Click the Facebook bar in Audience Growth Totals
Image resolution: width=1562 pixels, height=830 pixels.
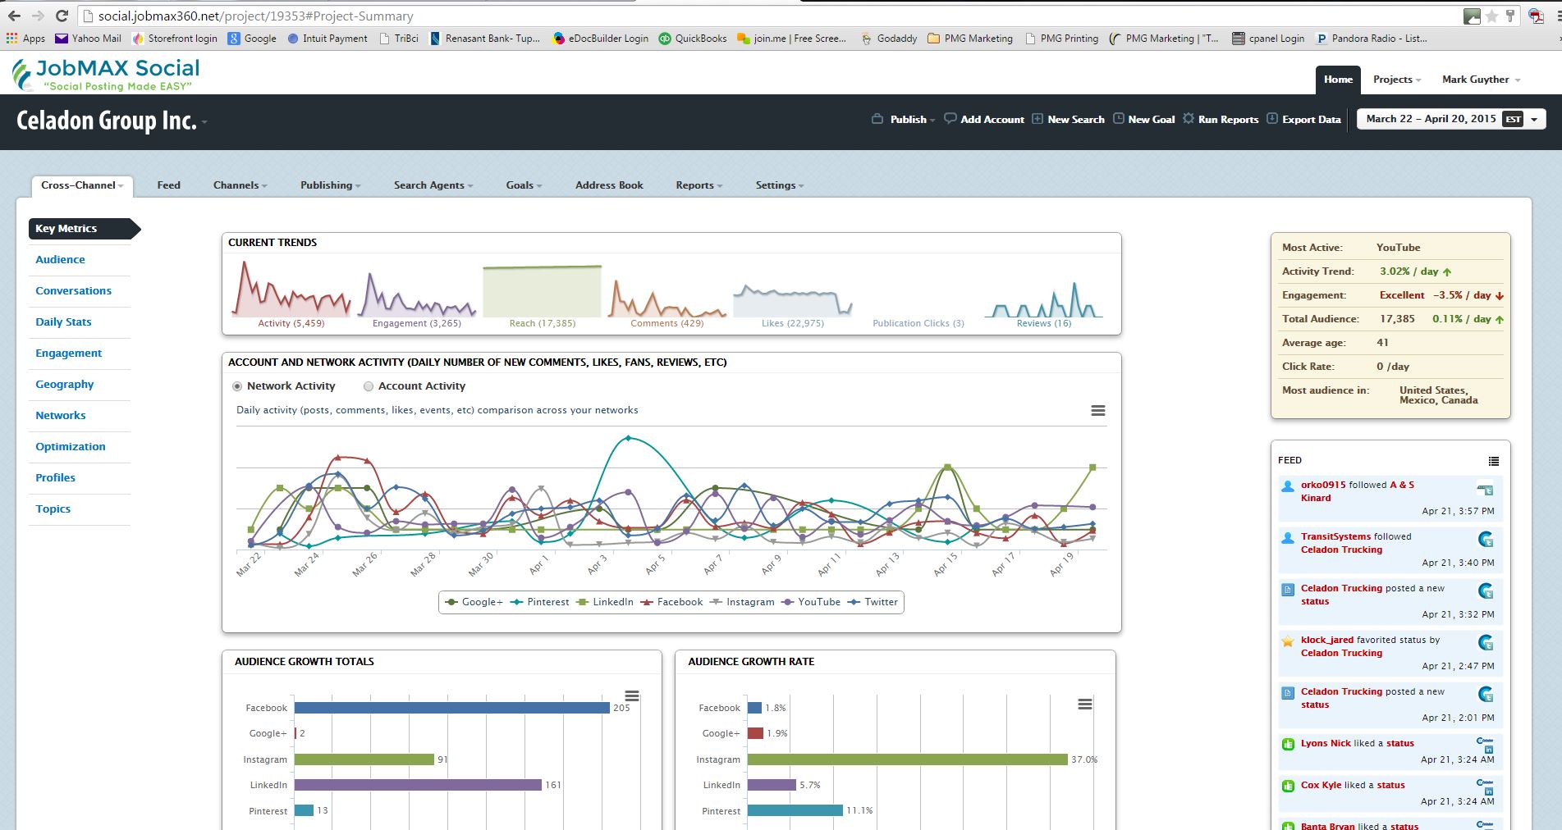[x=452, y=708]
